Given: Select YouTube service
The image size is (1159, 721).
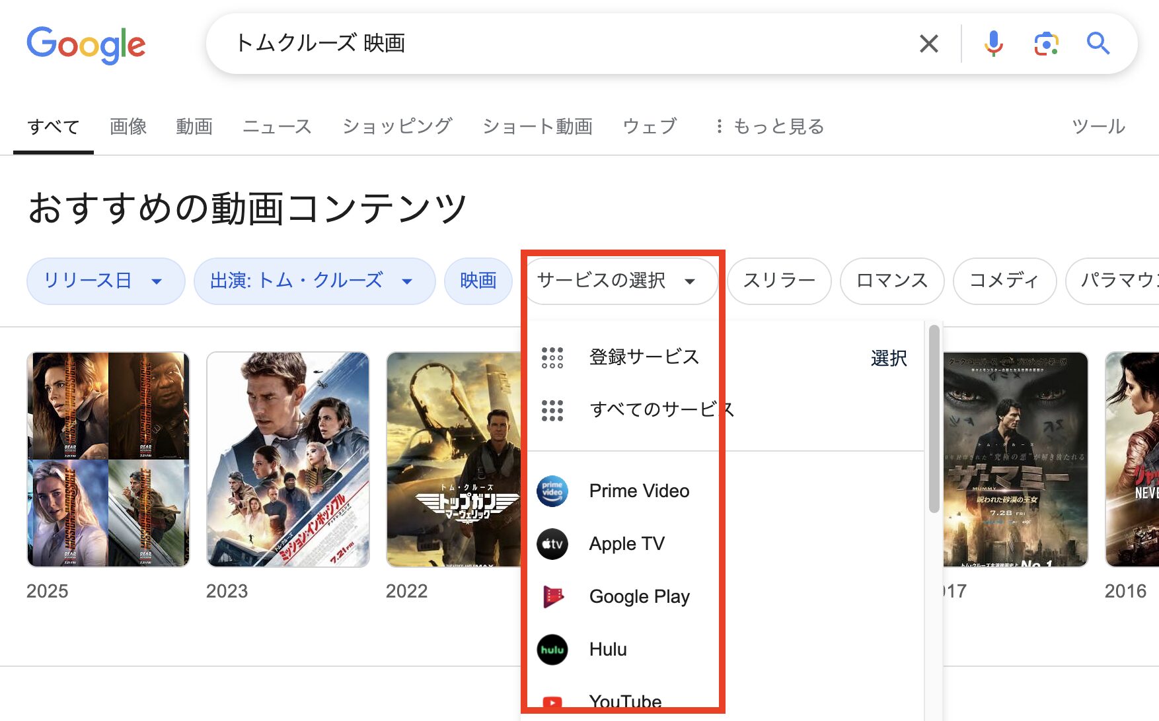Looking at the screenshot, I should tap(625, 702).
